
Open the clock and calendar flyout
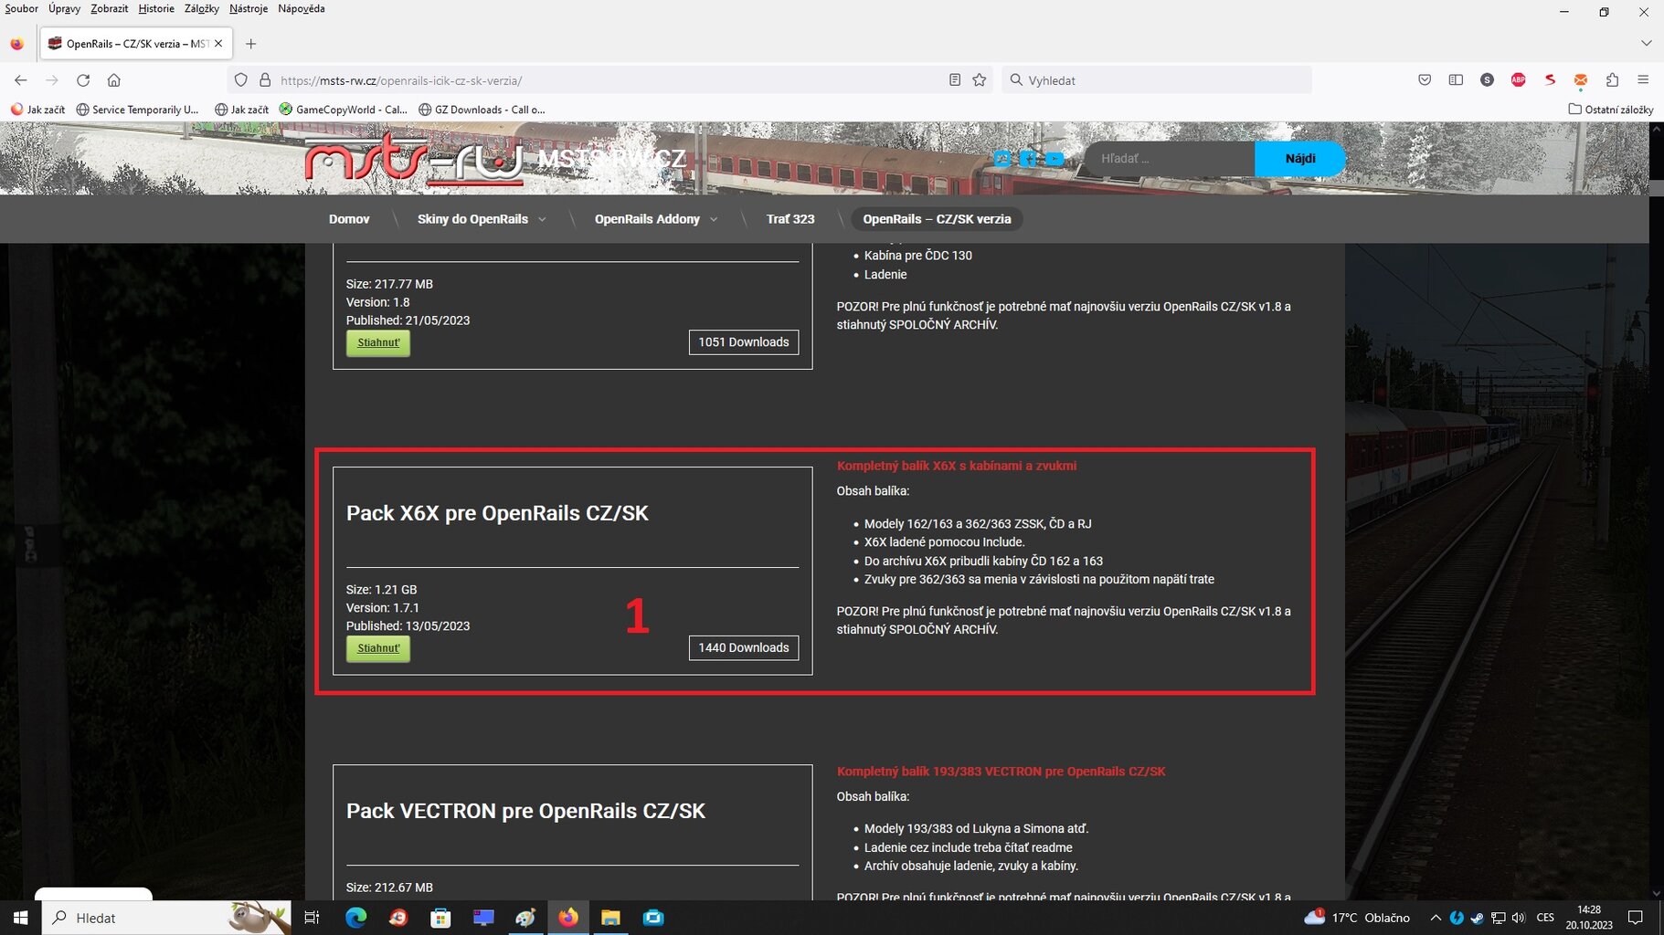(1589, 918)
